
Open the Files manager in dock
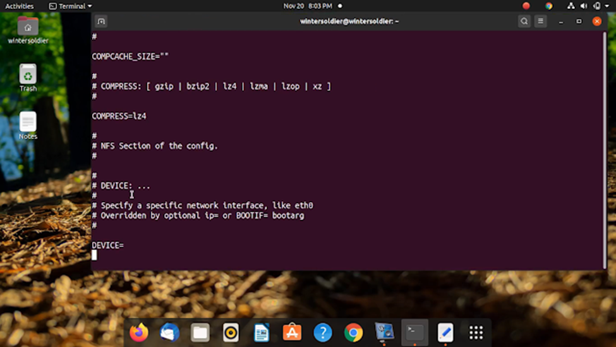(200, 332)
